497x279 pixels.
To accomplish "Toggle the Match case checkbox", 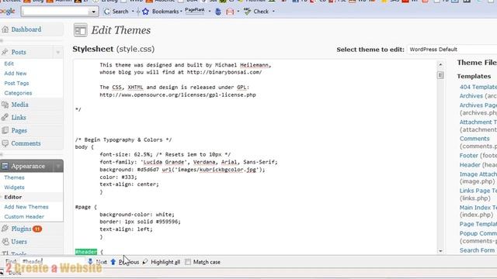I will [188, 262].
